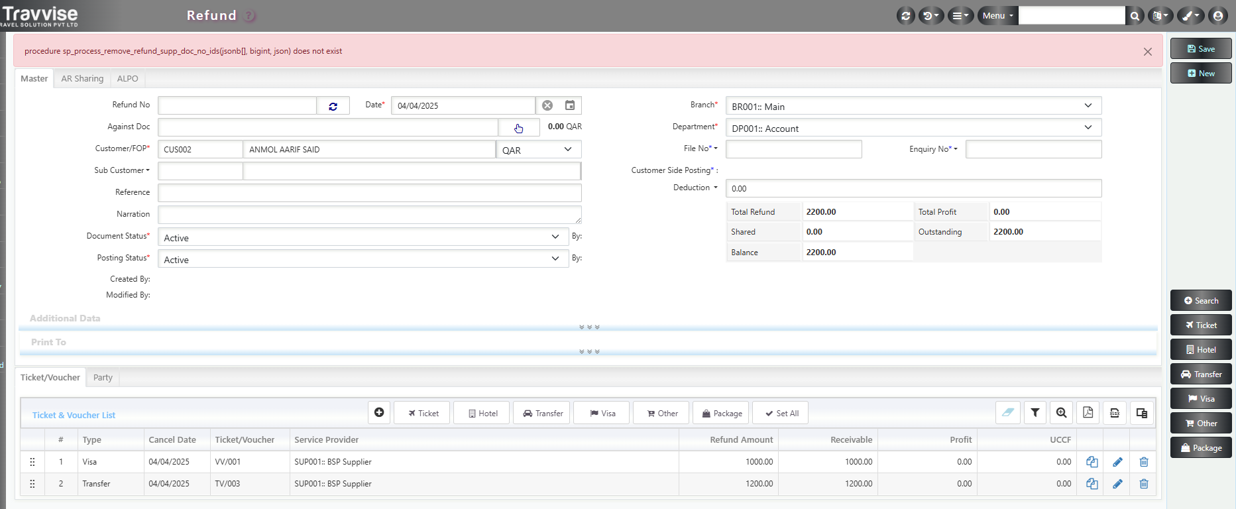Click the Enquiry No input field

[1034, 149]
